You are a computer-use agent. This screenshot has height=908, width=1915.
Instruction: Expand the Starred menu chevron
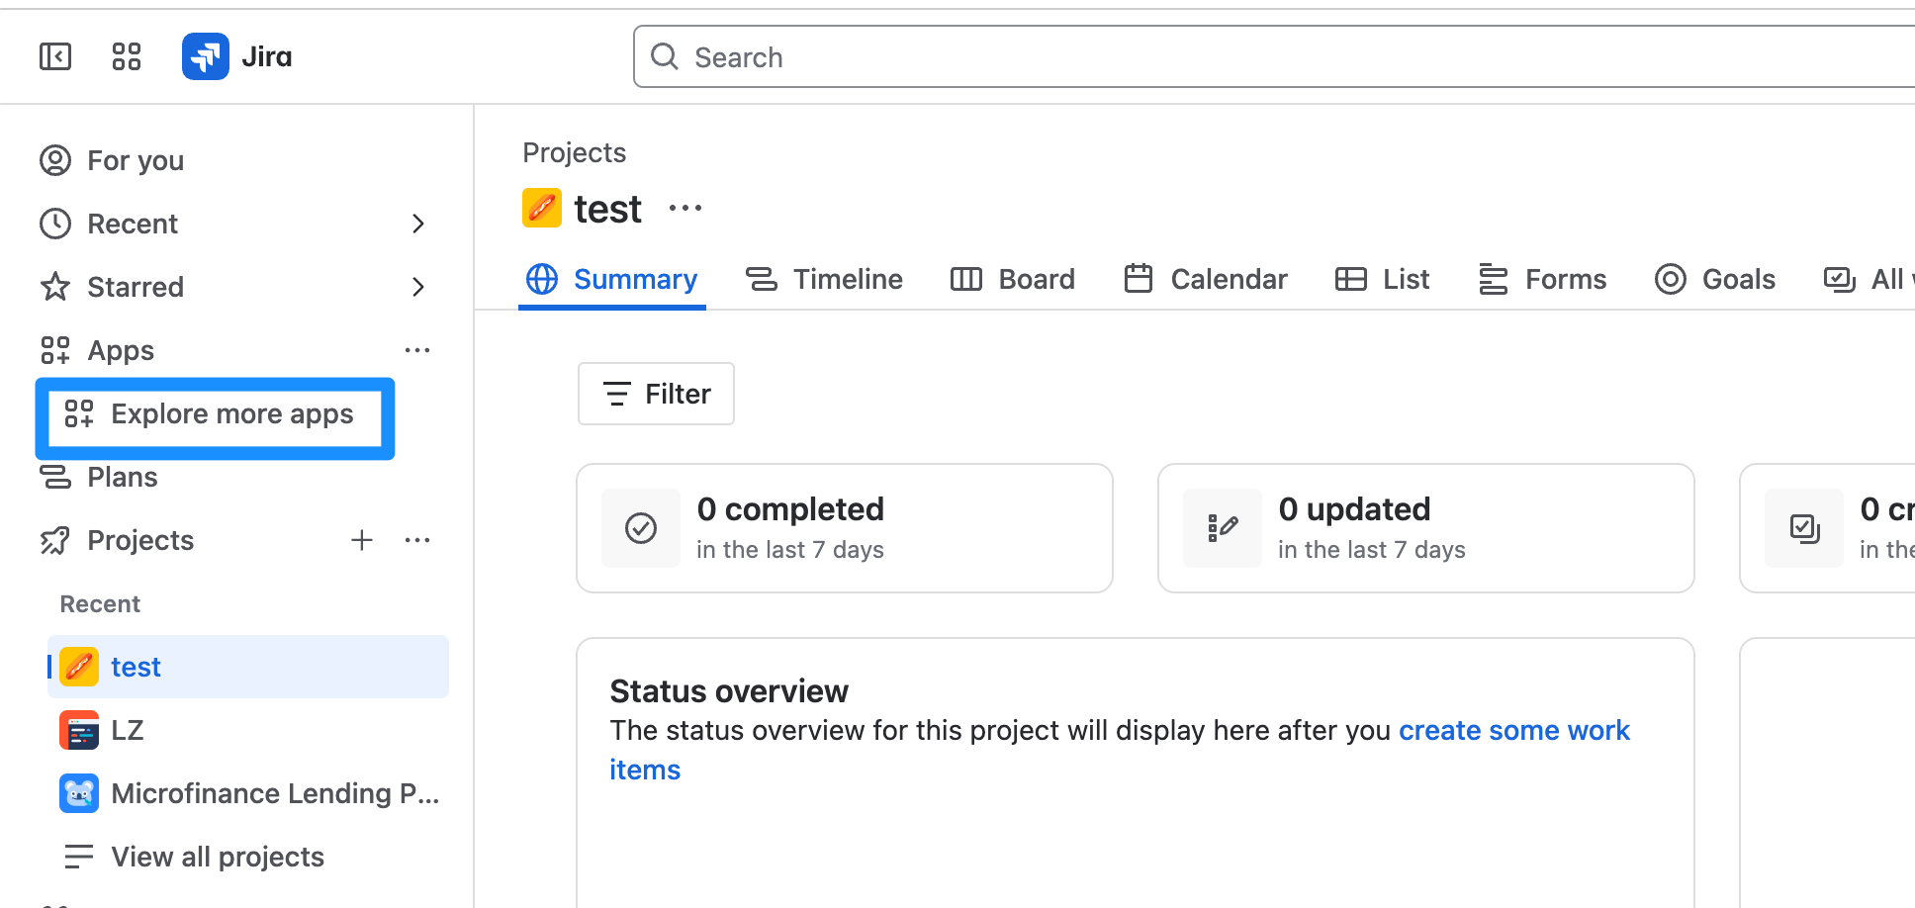[417, 287]
